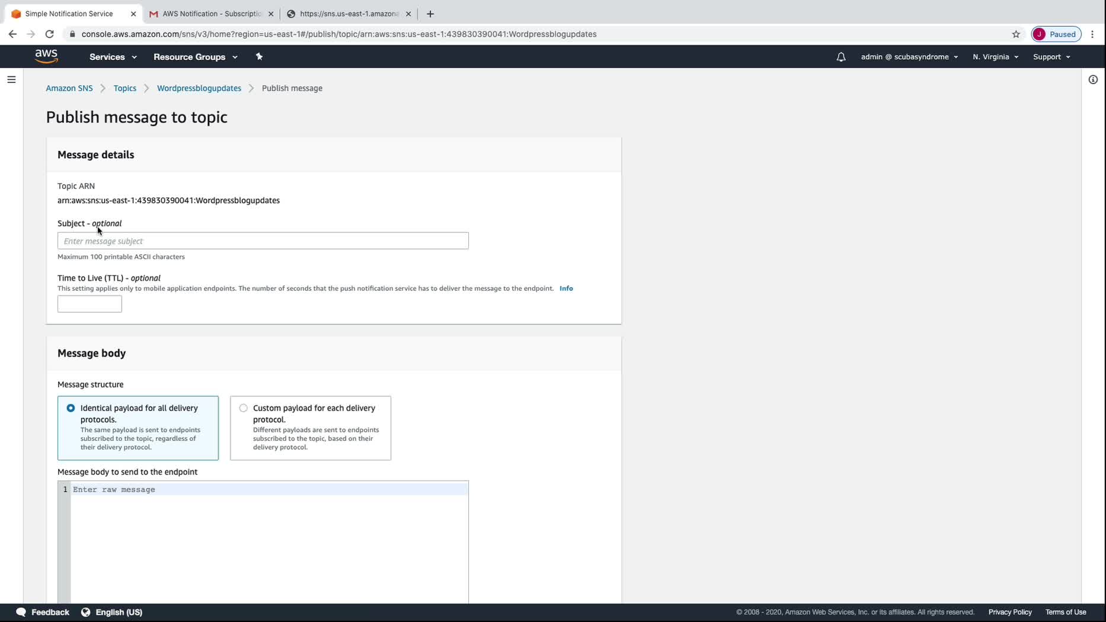Click the Message details section header
This screenshot has height=622, width=1106.
pyautogui.click(x=96, y=155)
